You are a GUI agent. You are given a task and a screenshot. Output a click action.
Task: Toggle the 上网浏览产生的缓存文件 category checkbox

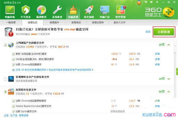(x=5, y=45)
